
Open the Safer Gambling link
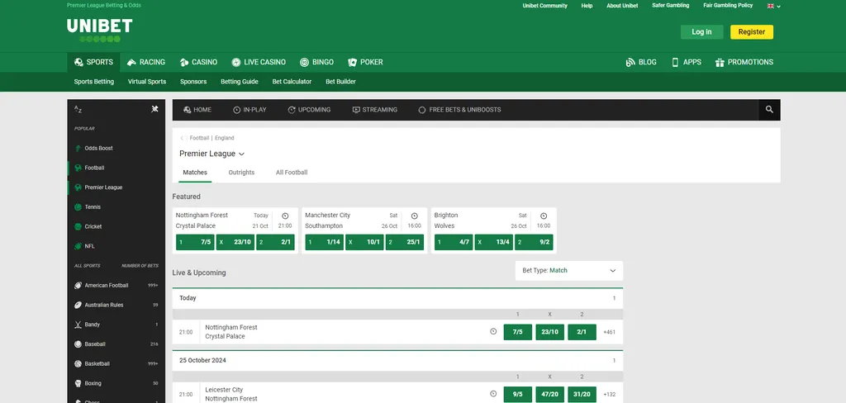coord(671,6)
